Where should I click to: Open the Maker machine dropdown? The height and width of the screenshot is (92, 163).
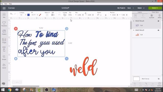[141, 8]
